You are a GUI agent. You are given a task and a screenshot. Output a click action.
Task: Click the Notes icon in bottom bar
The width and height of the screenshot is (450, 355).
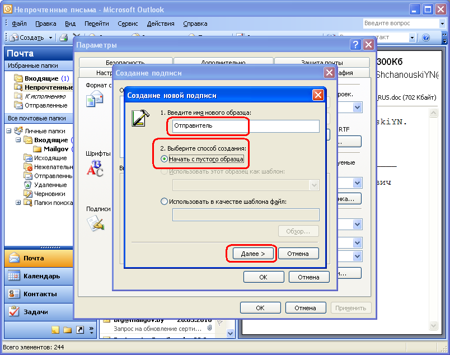[x=55, y=330]
